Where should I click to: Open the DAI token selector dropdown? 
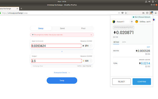(87, 61)
